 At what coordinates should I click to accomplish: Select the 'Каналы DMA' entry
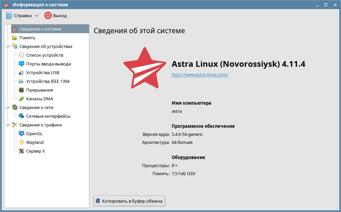(40, 99)
